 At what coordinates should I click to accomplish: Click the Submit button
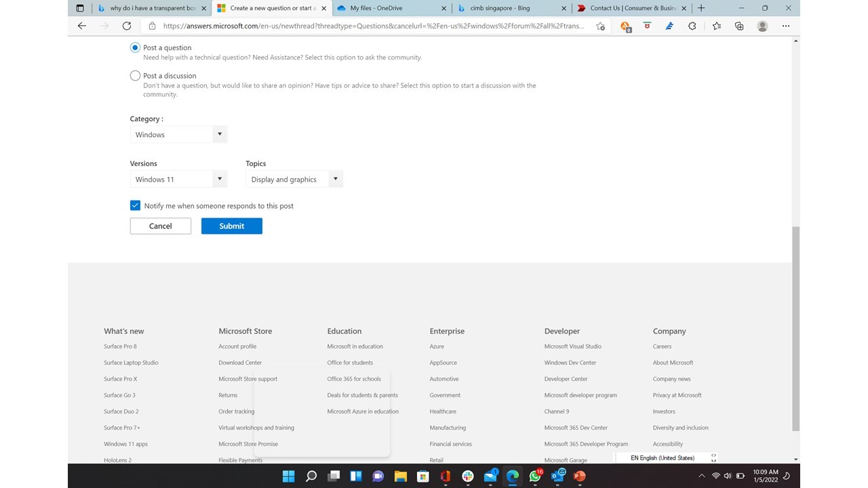click(x=231, y=226)
